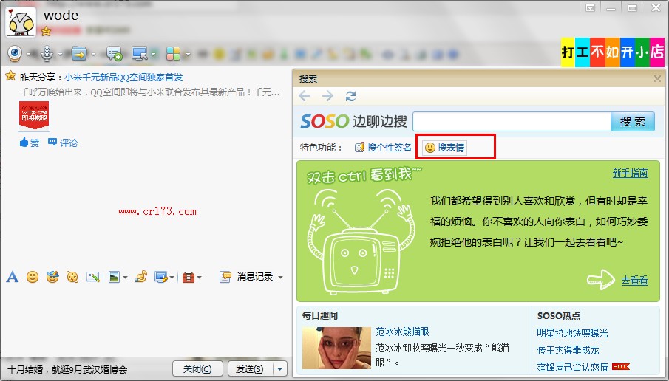This screenshot has width=669, height=381.
Task: Click the star icon beside 昨天分享
Action: (10, 76)
